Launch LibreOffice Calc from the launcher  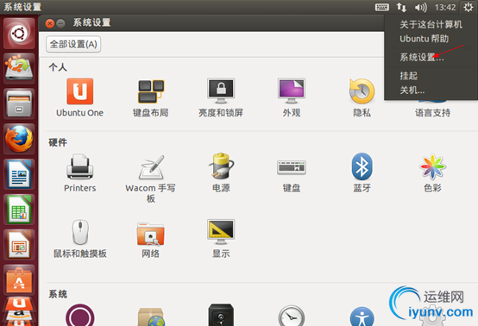[19, 210]
